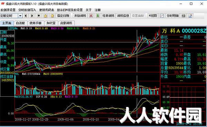Click the MACD(12,26,9) indicator label

click(23, 97)
